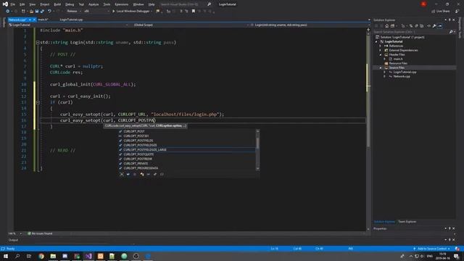The width and height of the screenshot is (464, 261).
Task: Toggle first IntelliSense filter icon
Action: click(122, 174)
